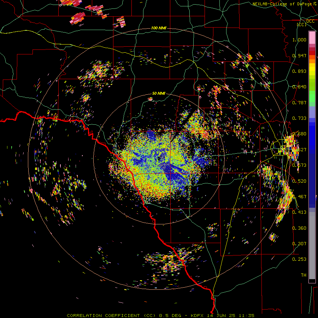Screen dimensions: 318x318
Task: Click the DCC label above the color scale
Action: coord(310,21)
